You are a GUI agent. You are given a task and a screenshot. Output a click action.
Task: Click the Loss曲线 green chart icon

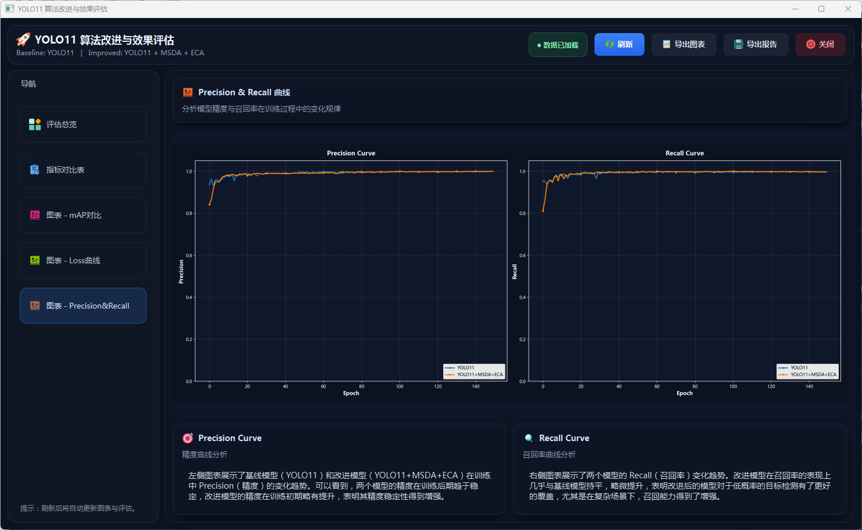click(x=35, y=260)
